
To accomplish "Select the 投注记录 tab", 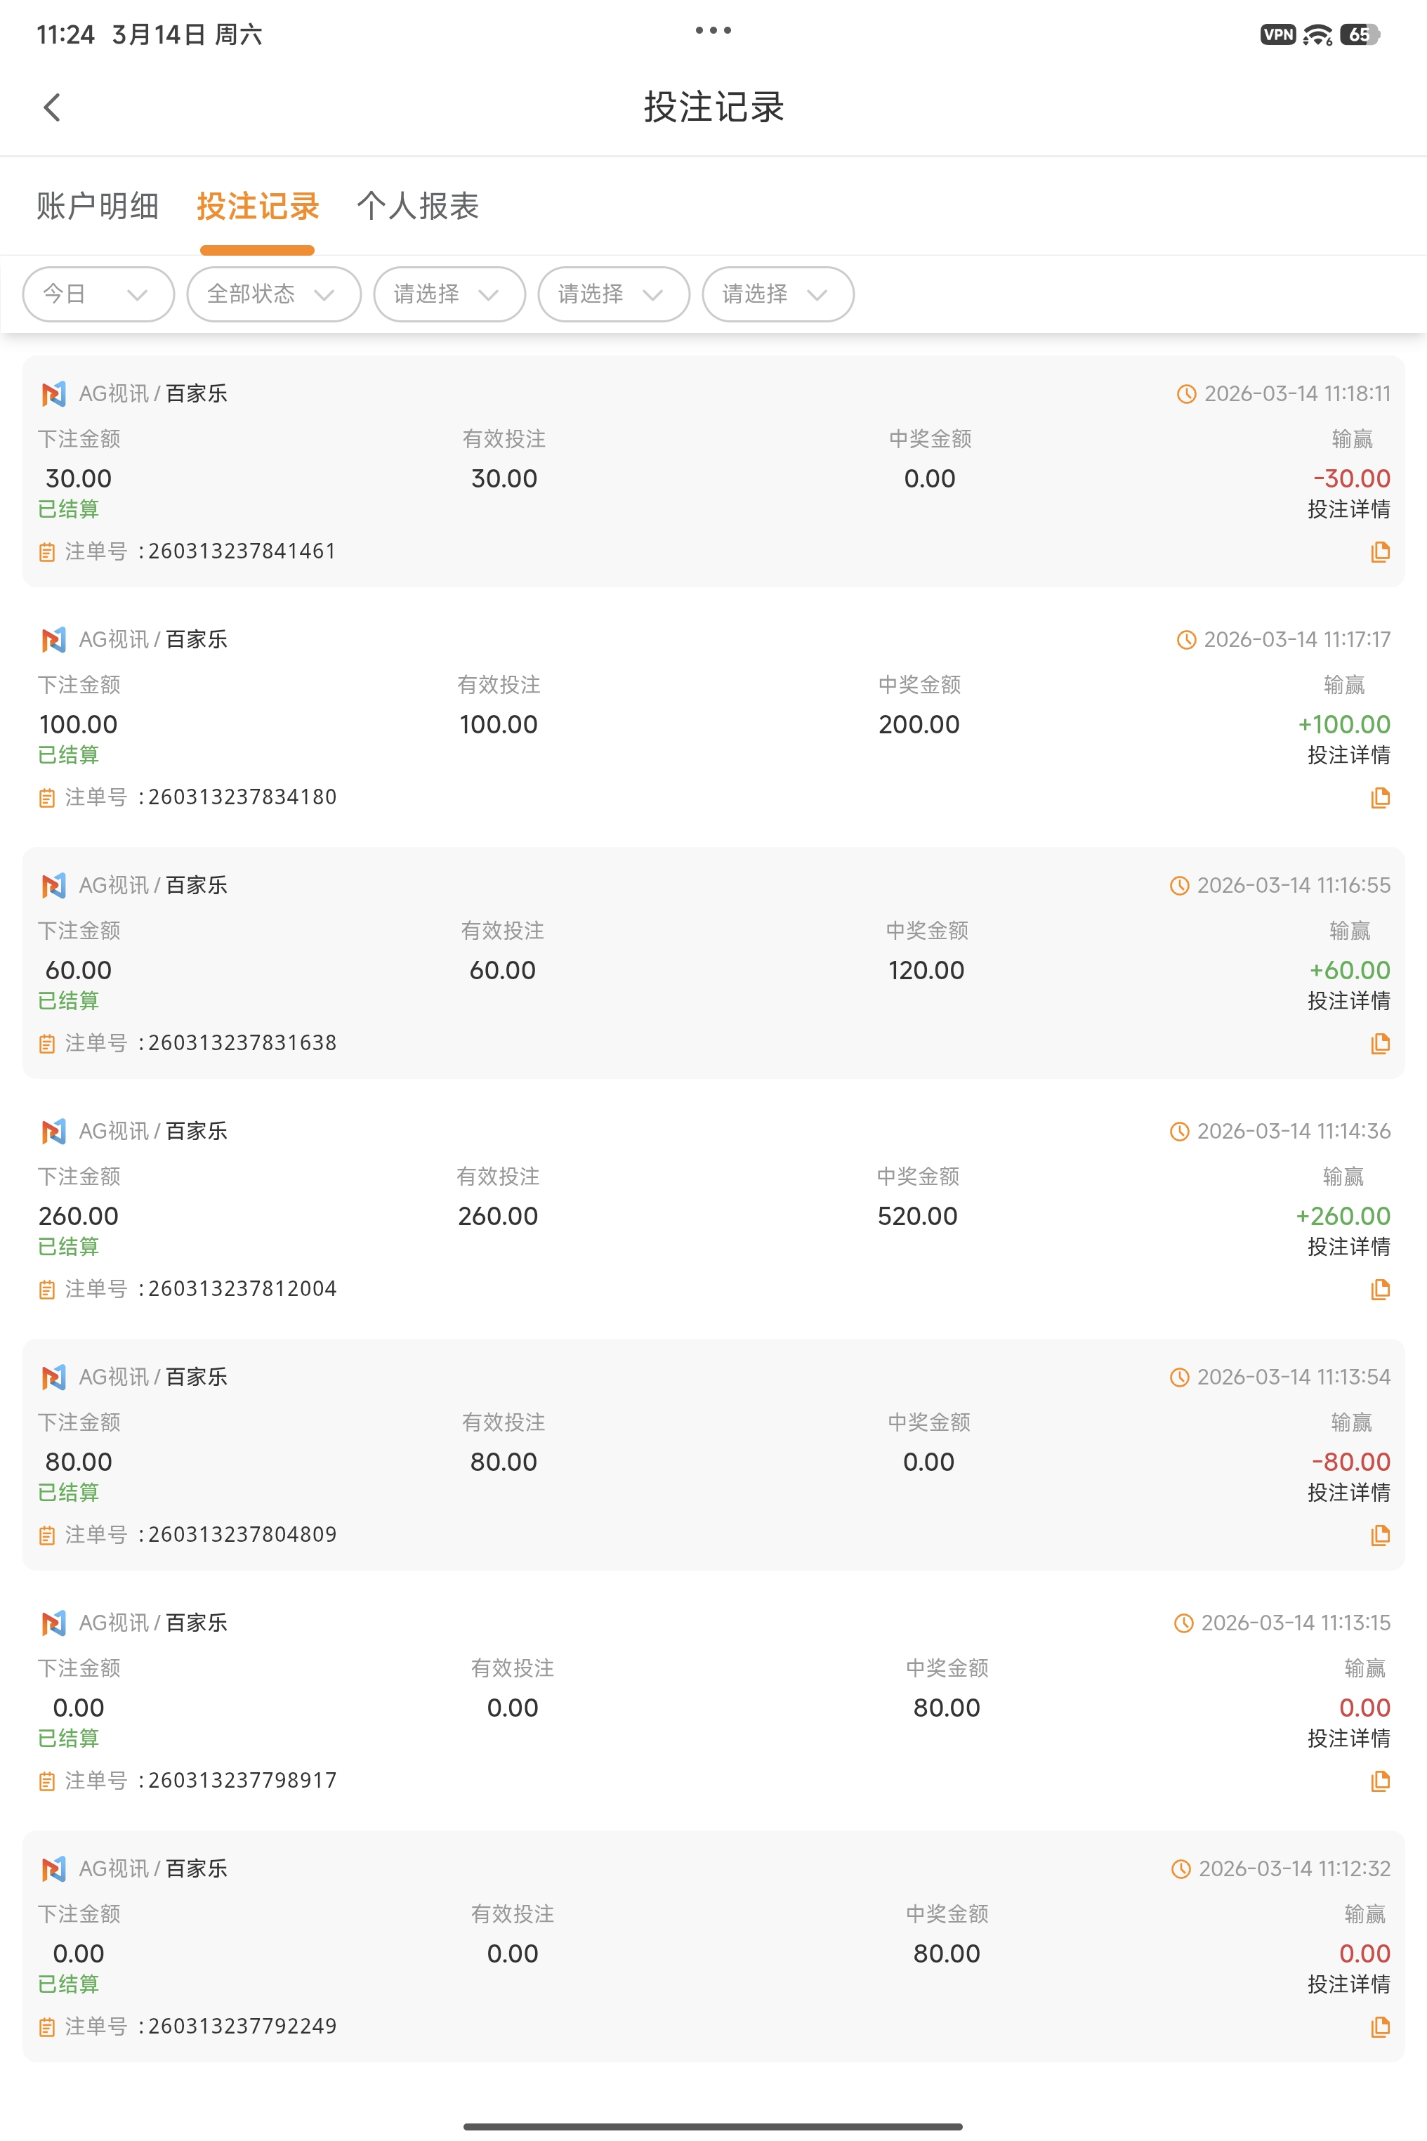I will coord(258,206).
